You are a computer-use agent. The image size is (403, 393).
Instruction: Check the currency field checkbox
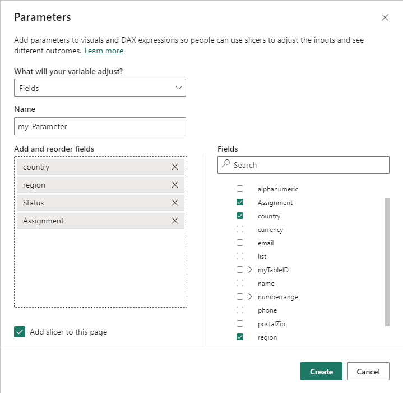point(240,230)
